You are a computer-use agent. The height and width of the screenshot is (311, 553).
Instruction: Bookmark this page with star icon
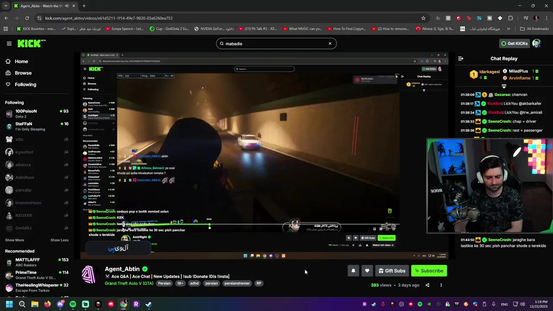coord(423,18)
